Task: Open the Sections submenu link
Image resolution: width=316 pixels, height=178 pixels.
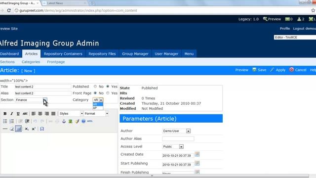Action: pyautogui.click(x=7, y=62)
